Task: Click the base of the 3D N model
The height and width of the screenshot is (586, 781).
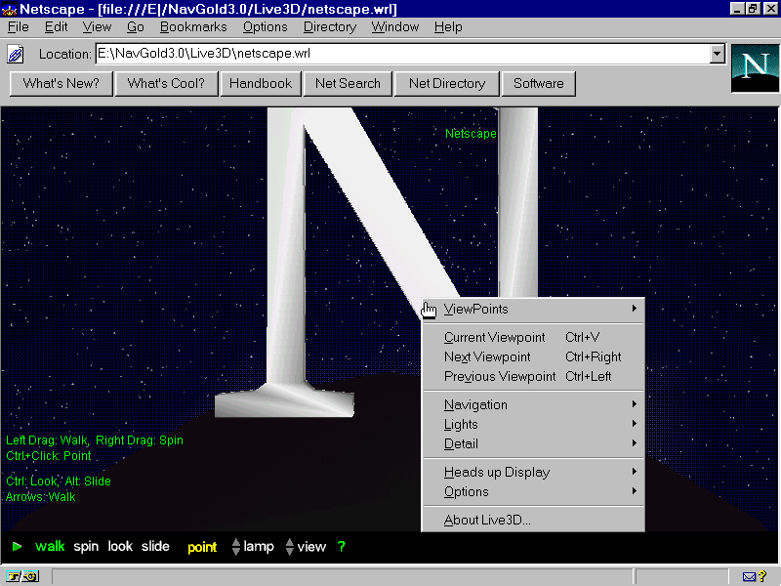Action: [284, 400]
